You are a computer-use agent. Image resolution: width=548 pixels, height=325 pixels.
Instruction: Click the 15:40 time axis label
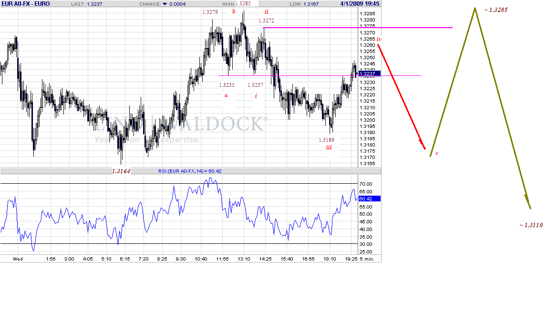point(287,259)
